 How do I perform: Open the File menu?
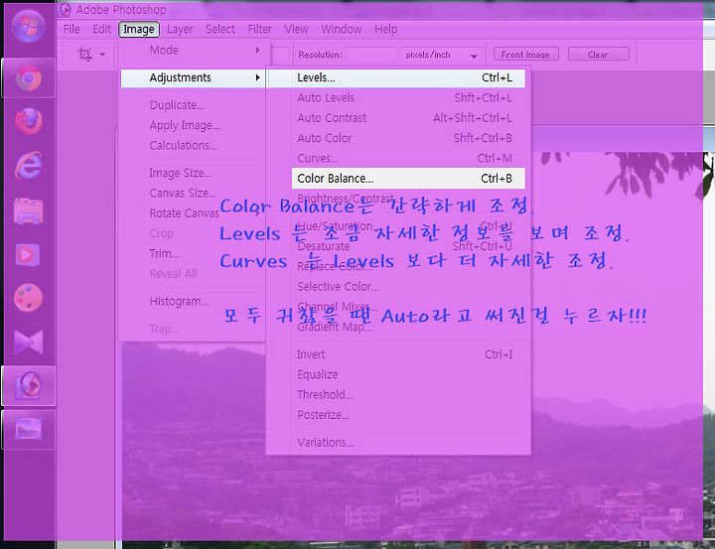click(x=71, y=29)
